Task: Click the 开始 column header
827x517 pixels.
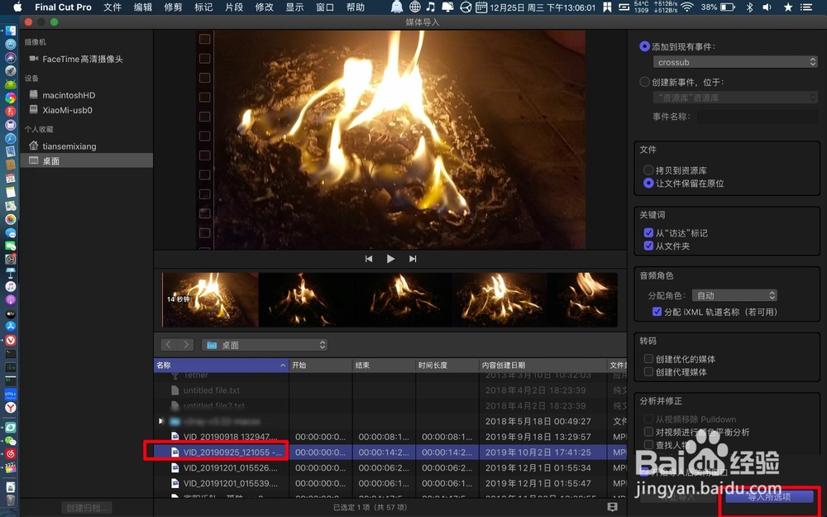Action: point(321,365)
